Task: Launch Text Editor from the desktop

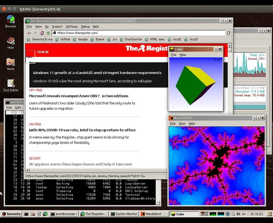Action: [x=11, y=85]
